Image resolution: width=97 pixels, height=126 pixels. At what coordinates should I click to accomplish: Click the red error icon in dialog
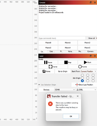(x=50, y=104)
